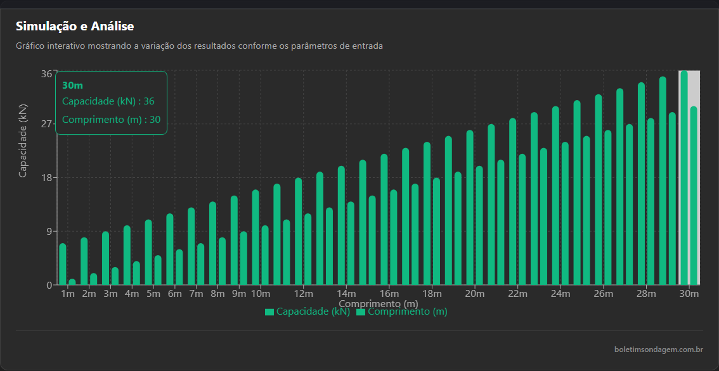Click the 10m x-axis tick label
The height and width of the screenshot is (371, 719).
(x=261, y=294)
